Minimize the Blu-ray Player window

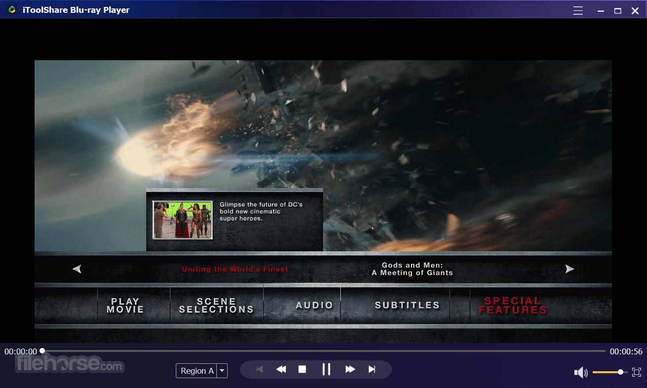point(601,10)
